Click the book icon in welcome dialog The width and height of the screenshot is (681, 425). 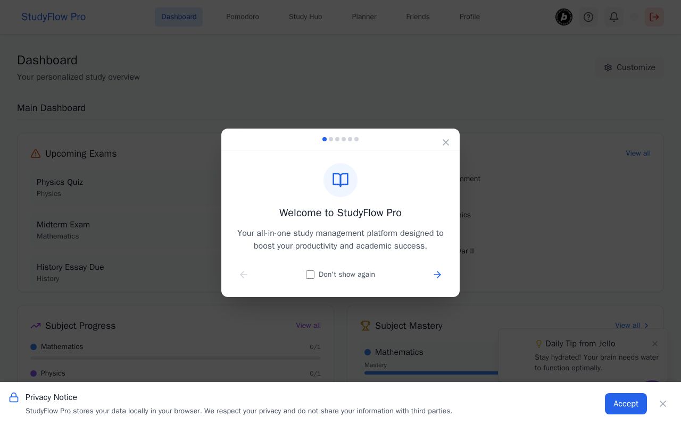click(x=340, y=180)
